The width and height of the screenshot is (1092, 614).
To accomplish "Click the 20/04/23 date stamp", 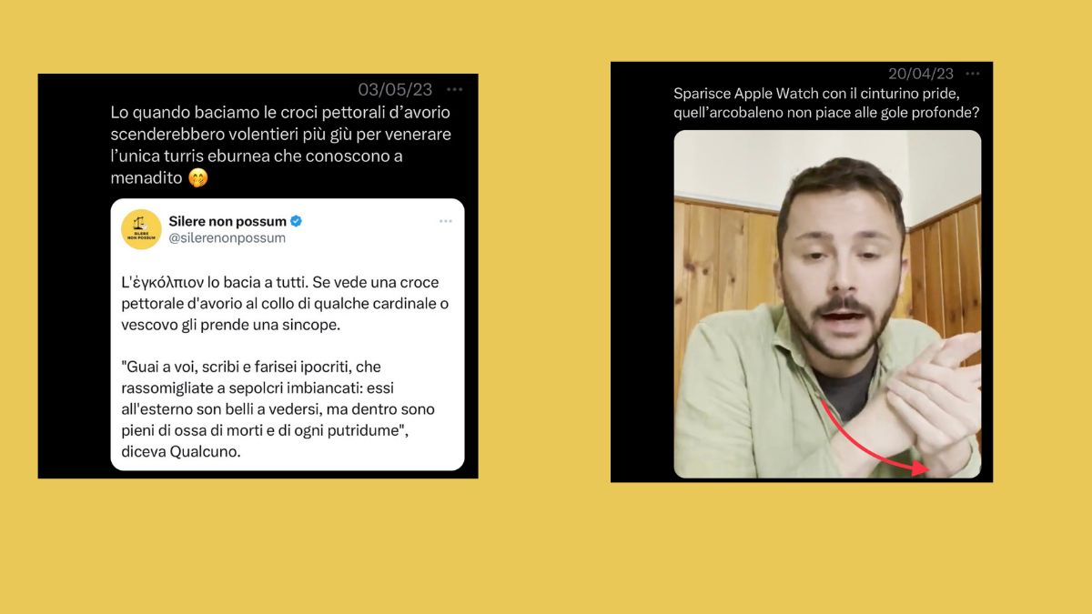I will point(921,74).
